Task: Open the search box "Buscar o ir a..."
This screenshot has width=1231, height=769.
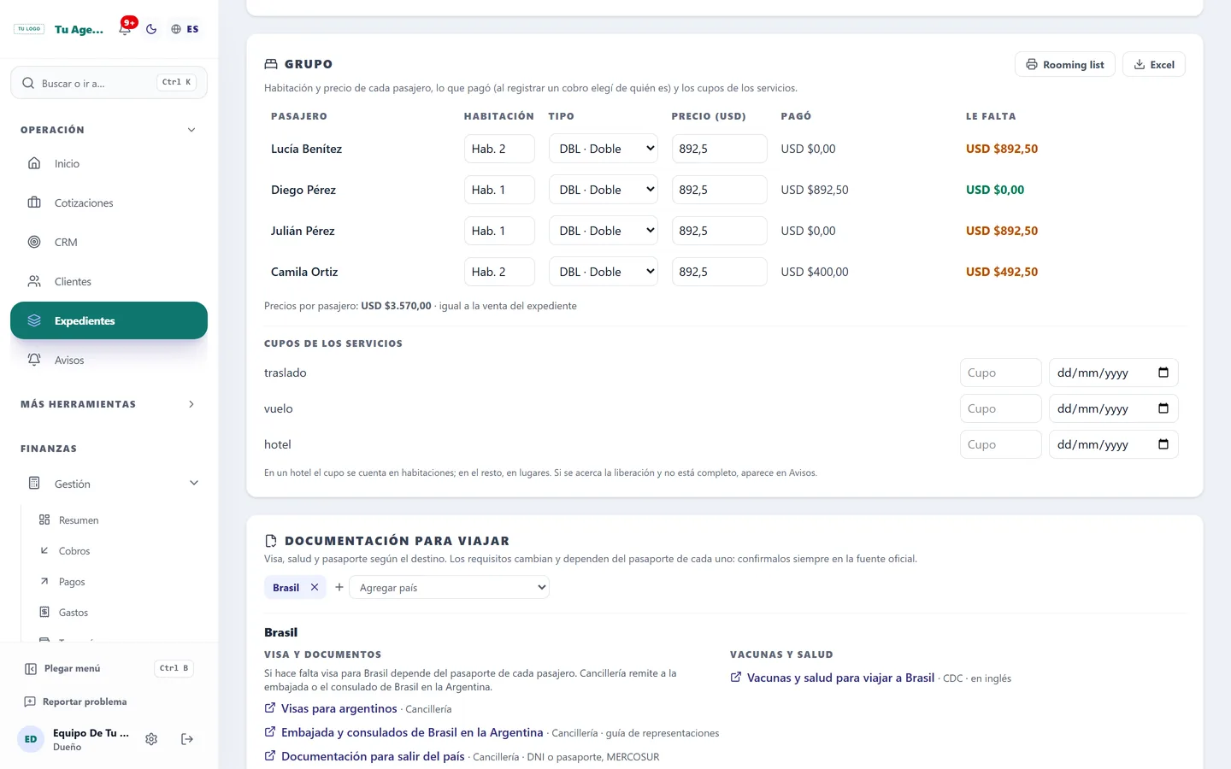Action: click(109, 83)
